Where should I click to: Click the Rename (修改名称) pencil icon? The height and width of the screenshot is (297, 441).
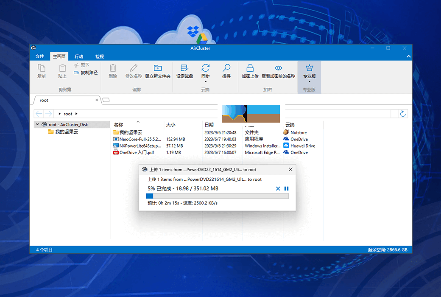tap(134, 68)
